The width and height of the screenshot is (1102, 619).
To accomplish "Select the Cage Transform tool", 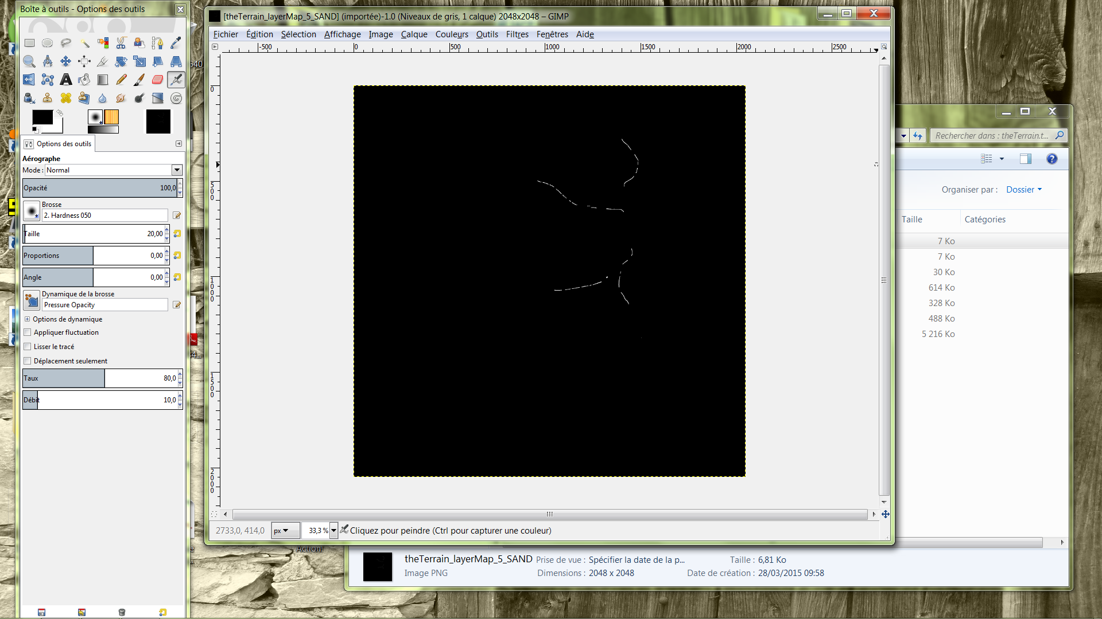I will click(48, 80).
